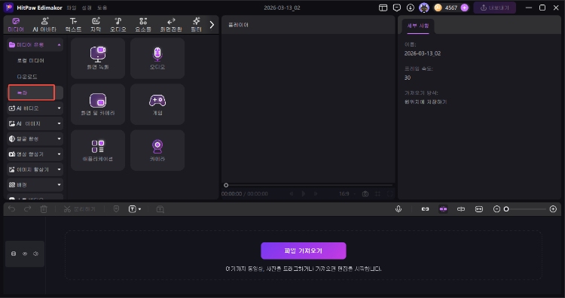Toggle the highlighted purple snapping icon
This screenshot has height=298, width=565.
tap(443, 209)
